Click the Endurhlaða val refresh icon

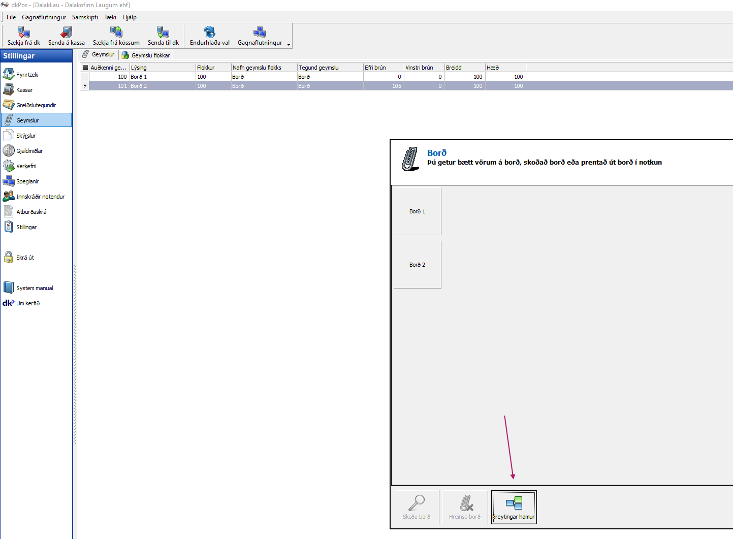tap(209, 33)
